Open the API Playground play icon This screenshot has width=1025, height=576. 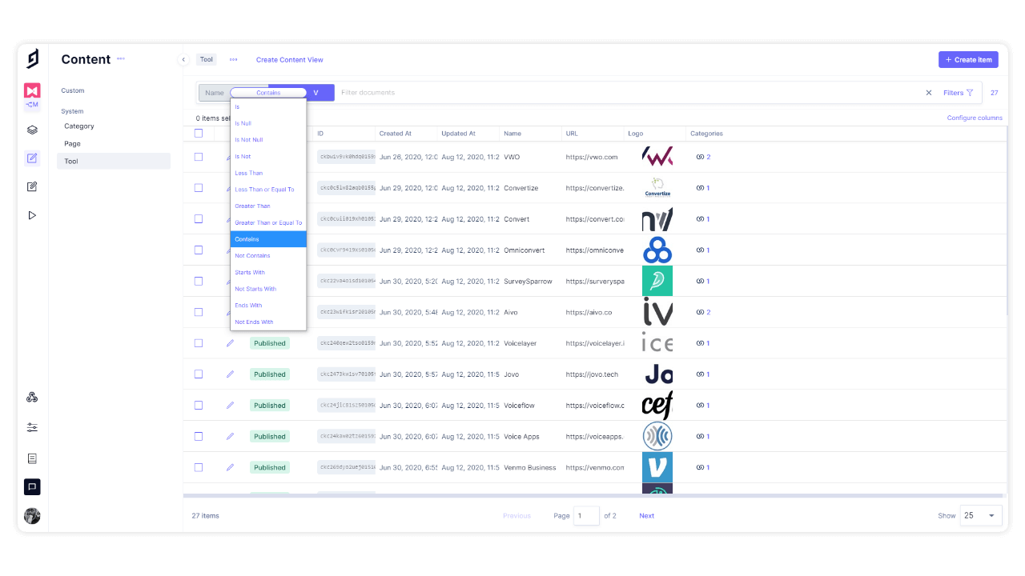(x=32, y=215)
